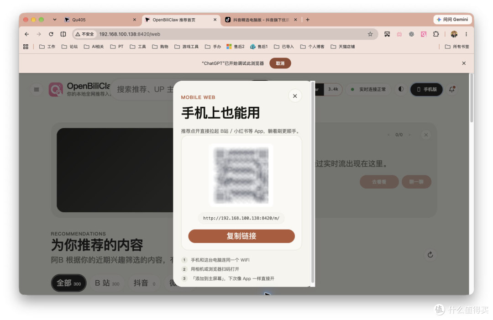This screenshot has height=320, width=493.
Task: Close the 抖音精选电脑版 tab
Action: (295, 20)
